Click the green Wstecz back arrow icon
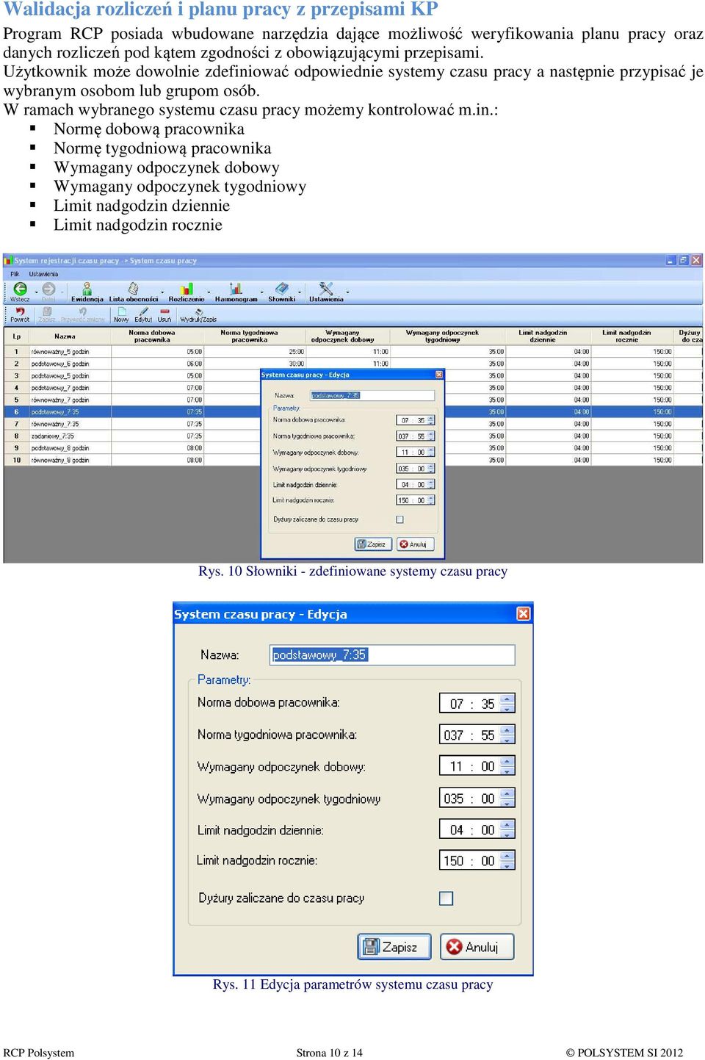This screenshot has height=1060, width=705. point(20,289)
